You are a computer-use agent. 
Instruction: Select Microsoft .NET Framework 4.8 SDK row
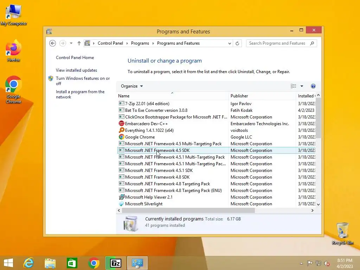[216, 177]
